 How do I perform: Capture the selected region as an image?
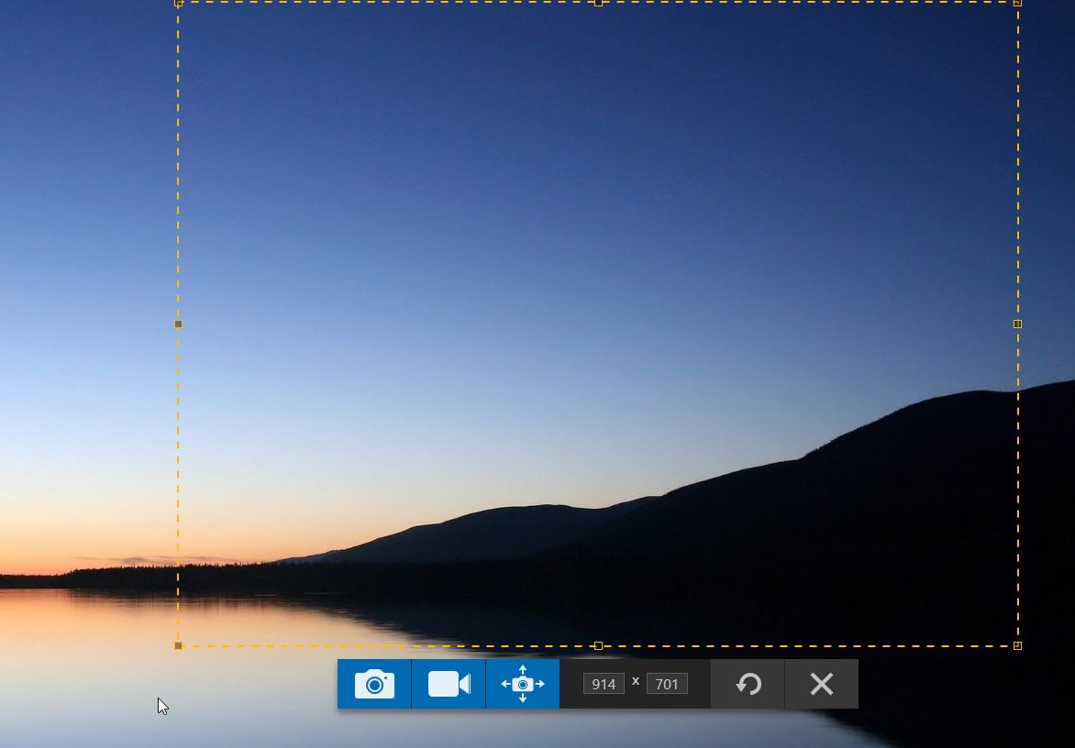pyautogui.click(x=374, y=684)
